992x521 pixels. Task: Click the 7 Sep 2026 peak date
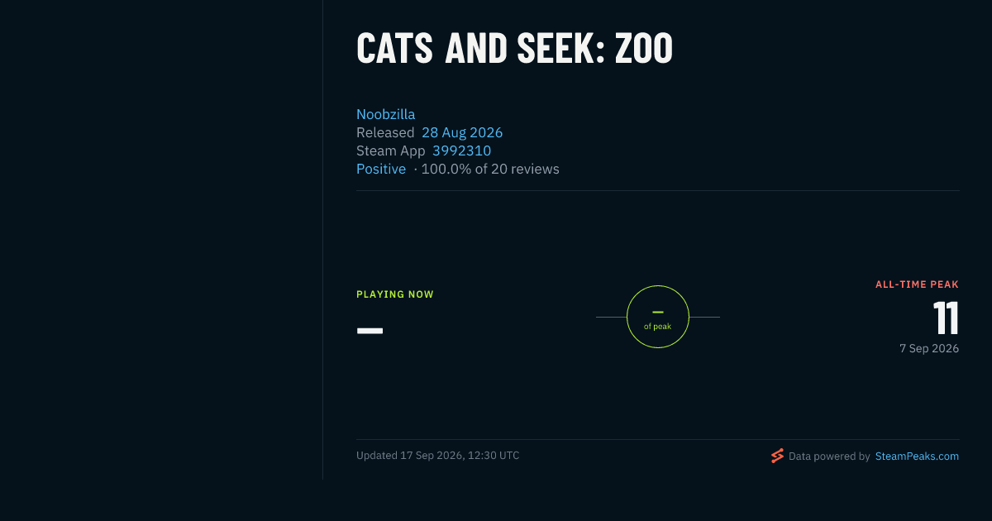click(x=929, y=348)
